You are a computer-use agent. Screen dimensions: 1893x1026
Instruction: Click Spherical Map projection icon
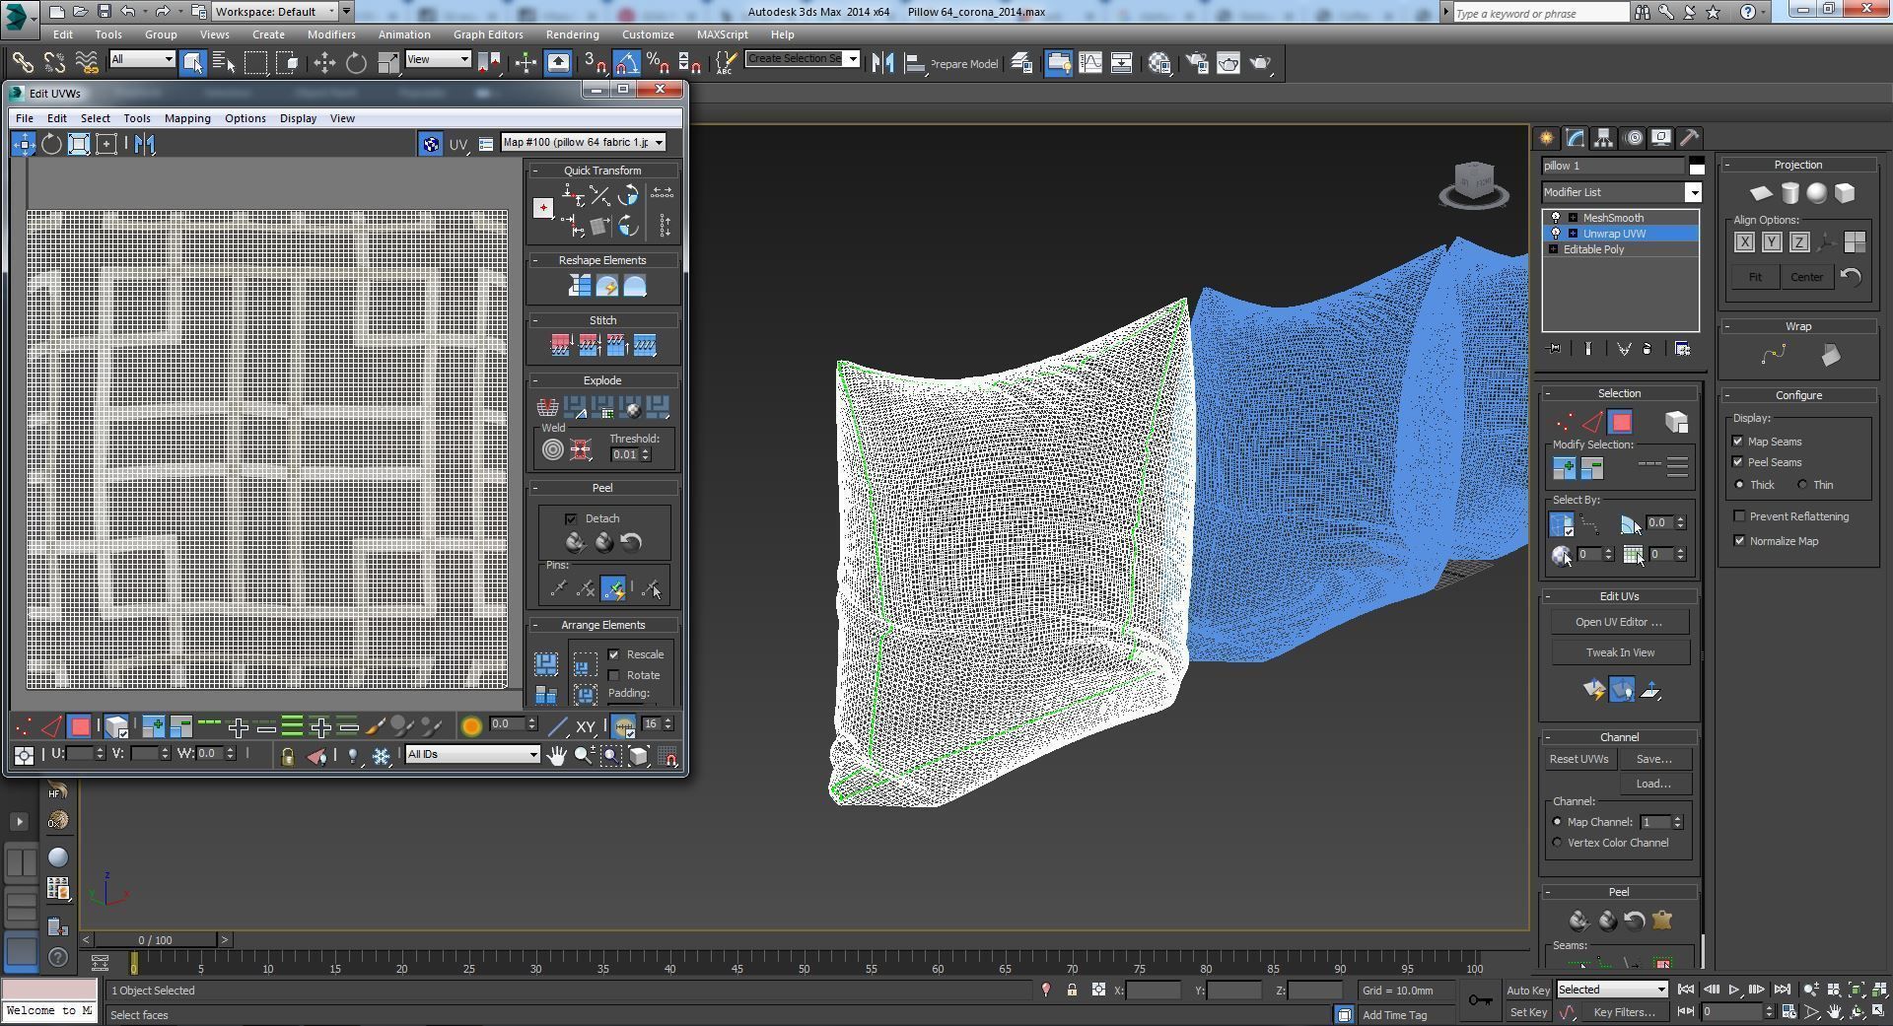point(1816,193)
